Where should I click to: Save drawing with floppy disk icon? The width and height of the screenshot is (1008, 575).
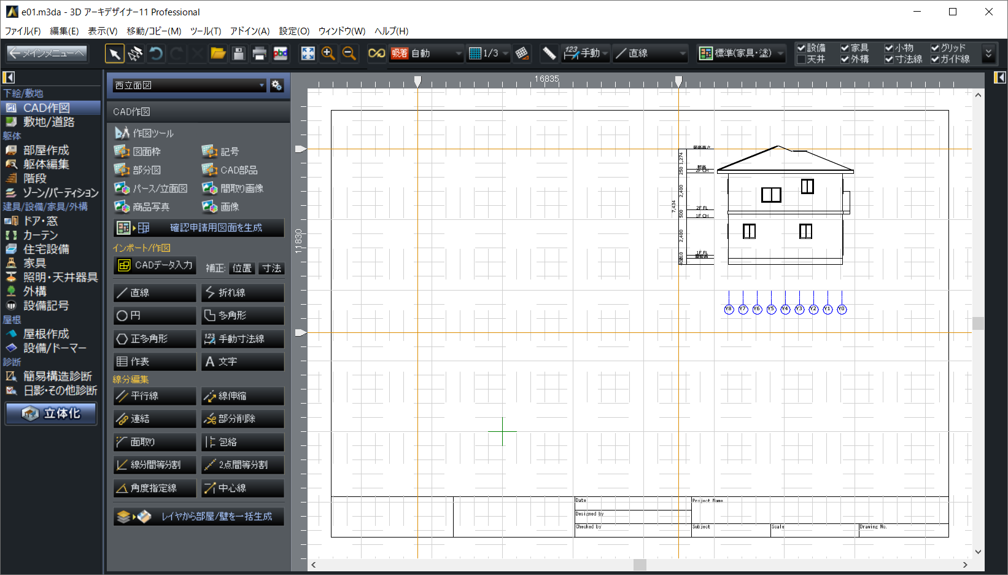pyautogui.click(x=239, y=54)
